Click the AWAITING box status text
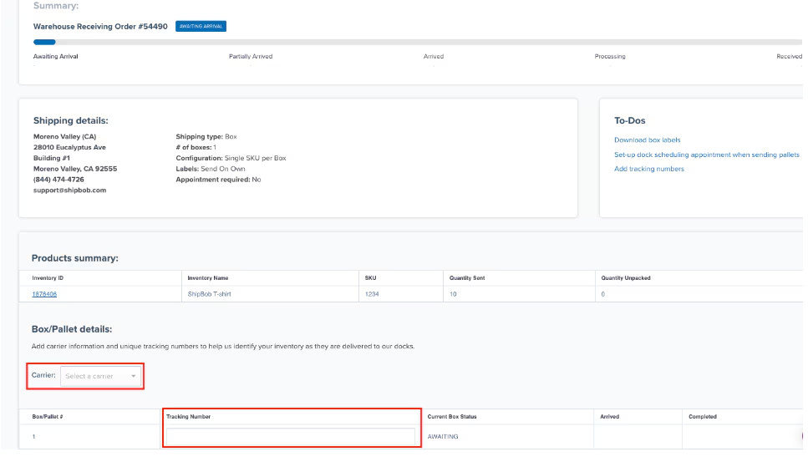The height and width of the screenshot is (462, 808). point(443,437)
